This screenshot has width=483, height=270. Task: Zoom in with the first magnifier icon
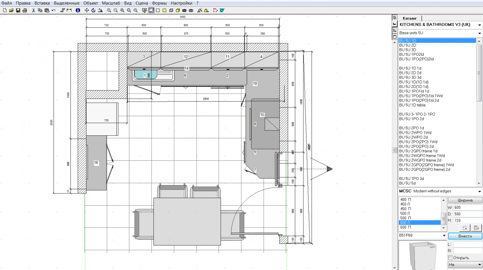click(x=109, y=10)
